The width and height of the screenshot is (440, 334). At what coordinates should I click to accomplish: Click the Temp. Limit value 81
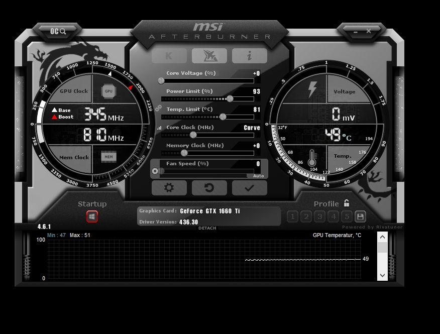click(257, 109)
